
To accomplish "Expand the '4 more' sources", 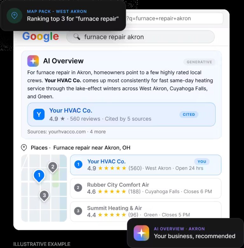I will [x=98, y=132].
